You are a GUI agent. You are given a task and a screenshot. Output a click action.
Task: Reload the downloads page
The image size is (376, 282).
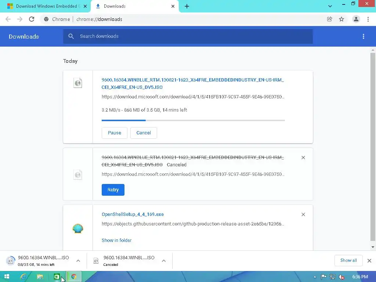tap(32, 19)
